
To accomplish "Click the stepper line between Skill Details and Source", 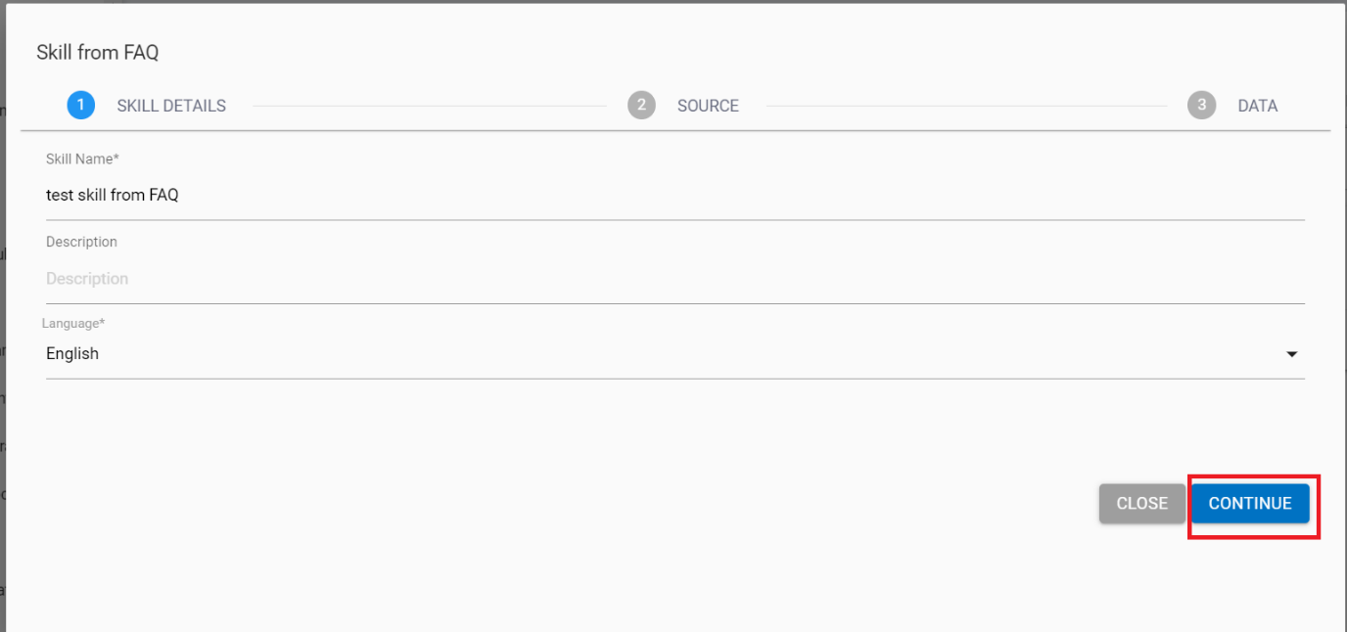I will (429, 106).
